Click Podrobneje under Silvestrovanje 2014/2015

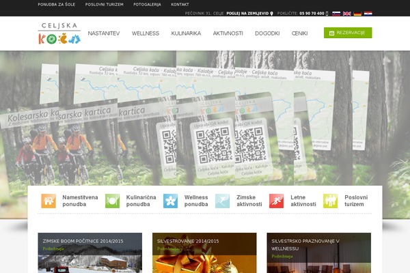click(167, 248)
